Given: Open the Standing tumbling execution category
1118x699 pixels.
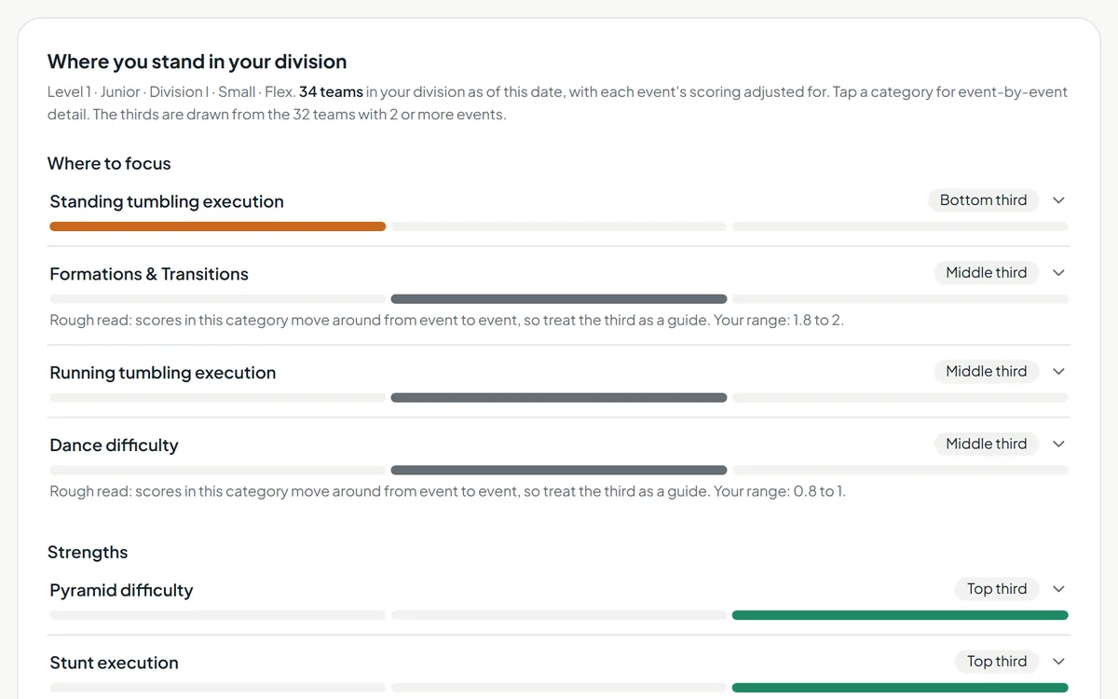Looking at the screenshot, I should click(167, 201).
